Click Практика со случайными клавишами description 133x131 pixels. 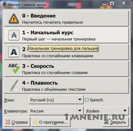[58, 56]
